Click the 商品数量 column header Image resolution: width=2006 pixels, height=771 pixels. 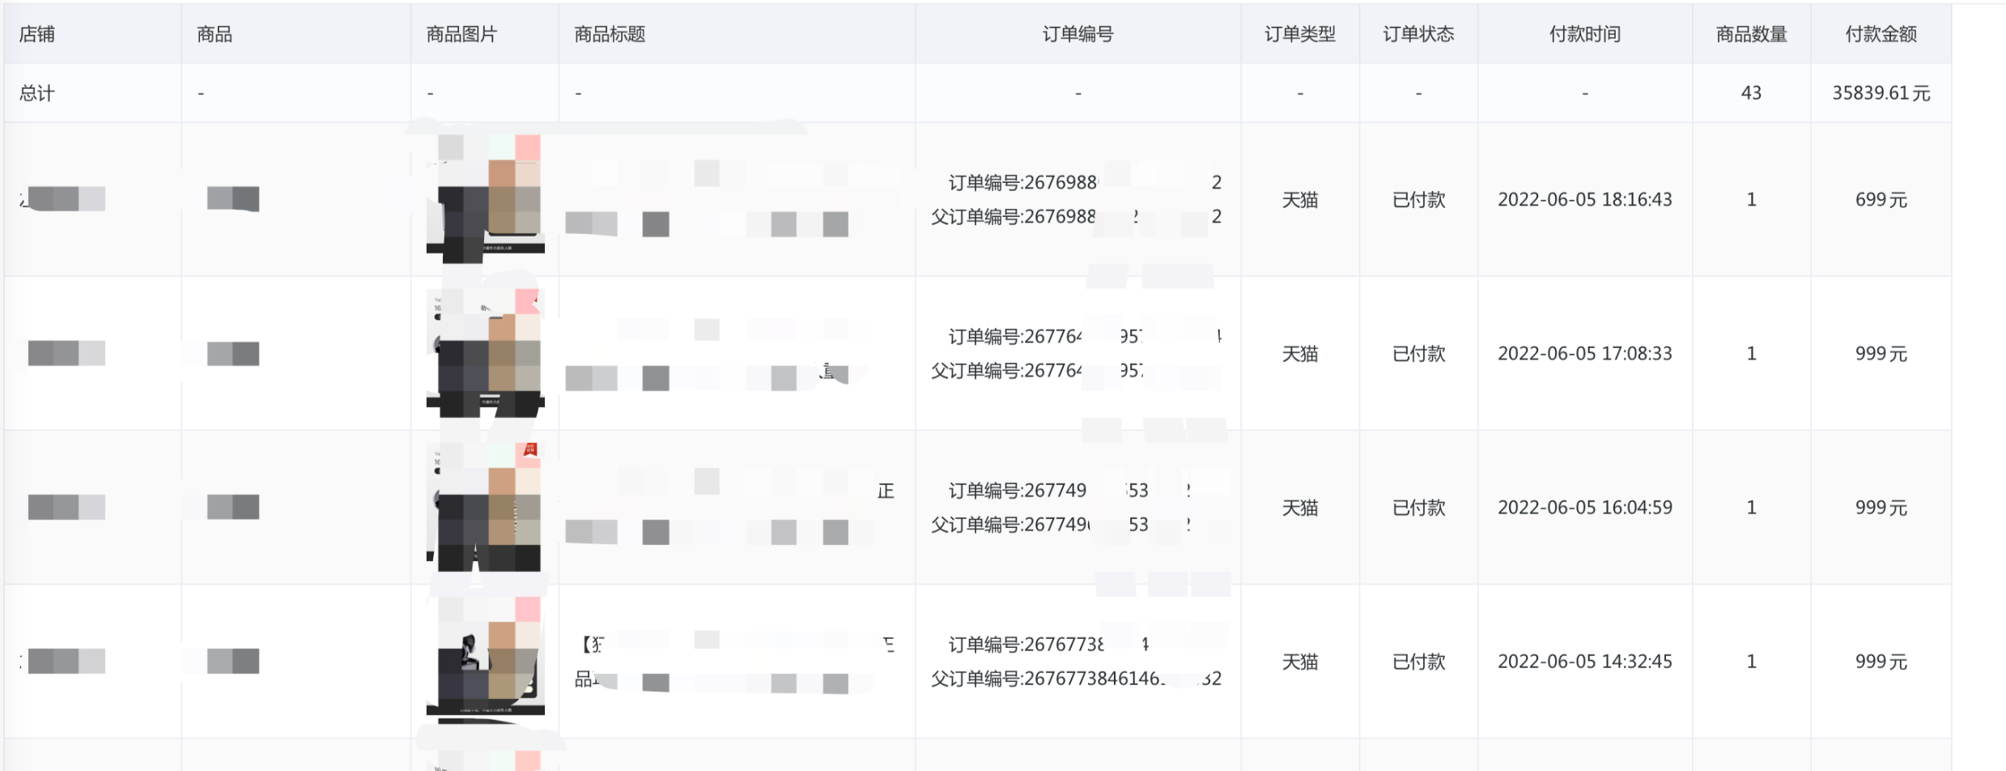click(1751, 34)
